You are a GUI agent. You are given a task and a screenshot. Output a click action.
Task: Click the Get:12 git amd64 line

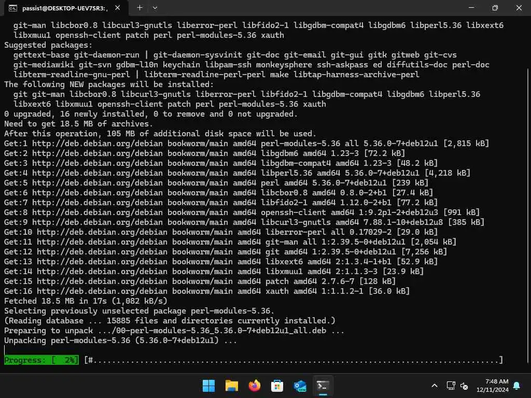click(x=226, y=251)
